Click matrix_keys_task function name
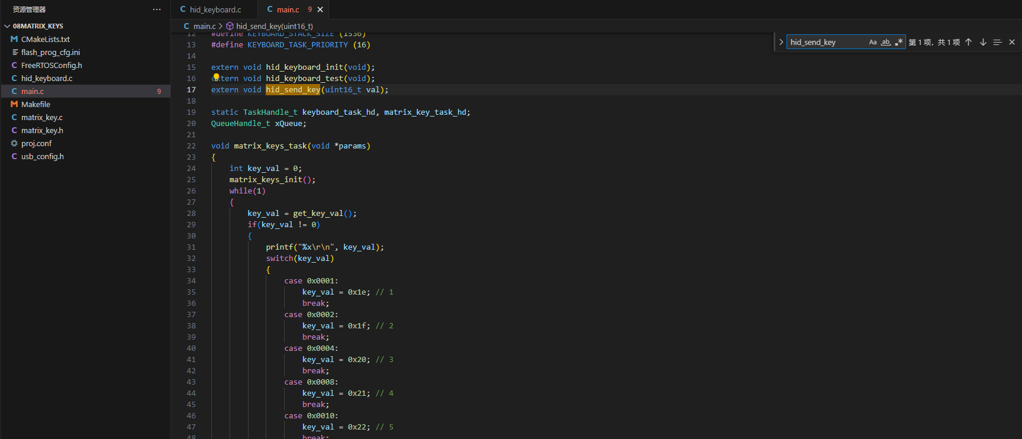Viewport: 1022px width, 439px height. (x=270, y=146)
